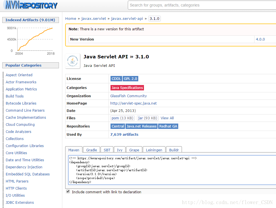Focus the search box for groups, artifacts
The height and width of the screenshot is (208, 276).
202,5
